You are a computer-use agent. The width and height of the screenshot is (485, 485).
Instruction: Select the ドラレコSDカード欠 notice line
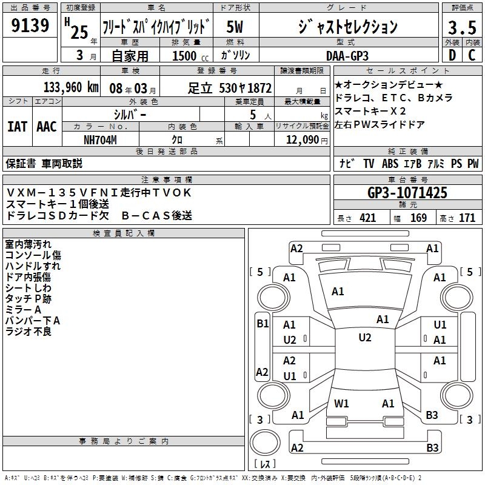(58, 216)
